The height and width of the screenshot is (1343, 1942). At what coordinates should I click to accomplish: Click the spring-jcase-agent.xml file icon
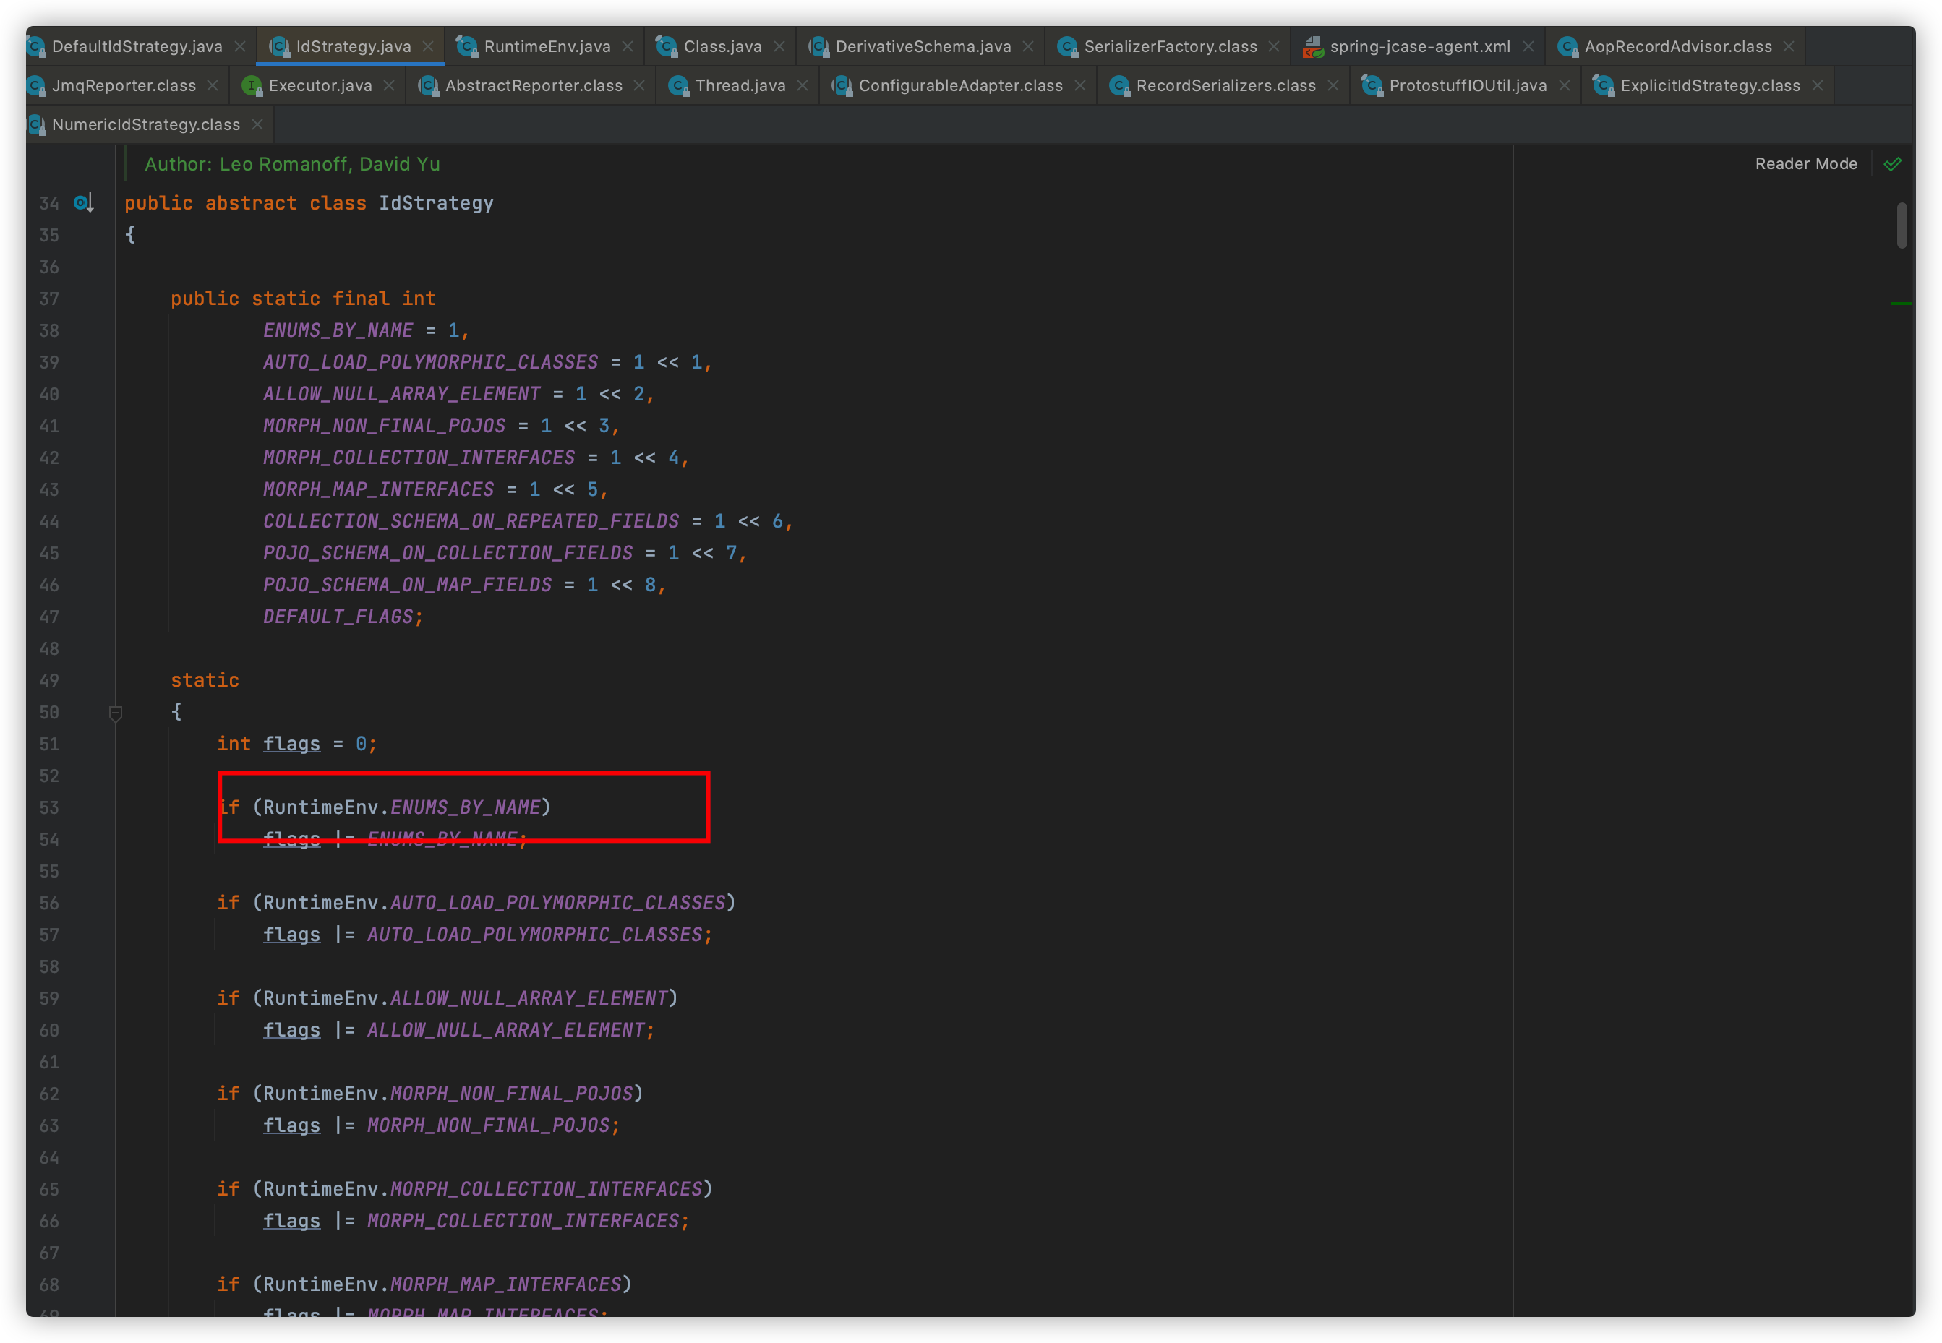click(1312, 47)
